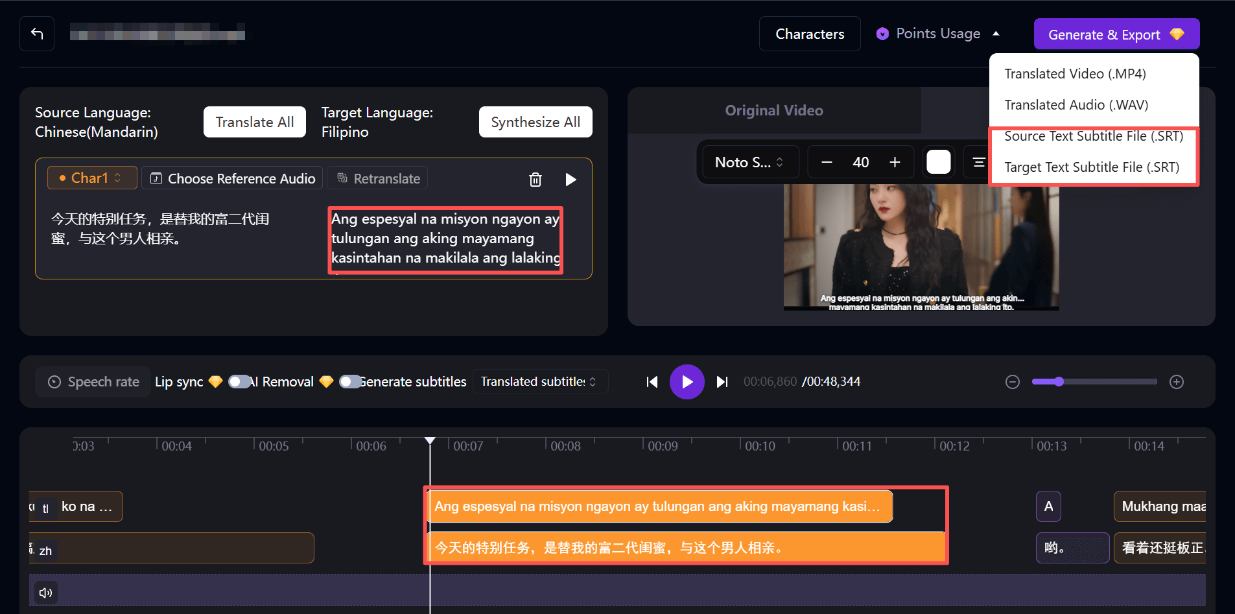Skip to the next segment
This screenshot has height=614, width=1235.
722,382
